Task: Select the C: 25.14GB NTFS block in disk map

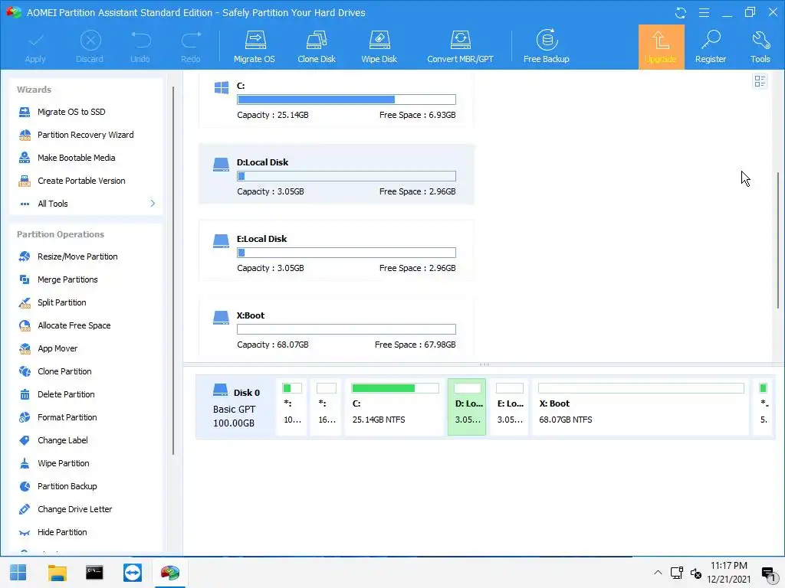Action: pos(395,407)
